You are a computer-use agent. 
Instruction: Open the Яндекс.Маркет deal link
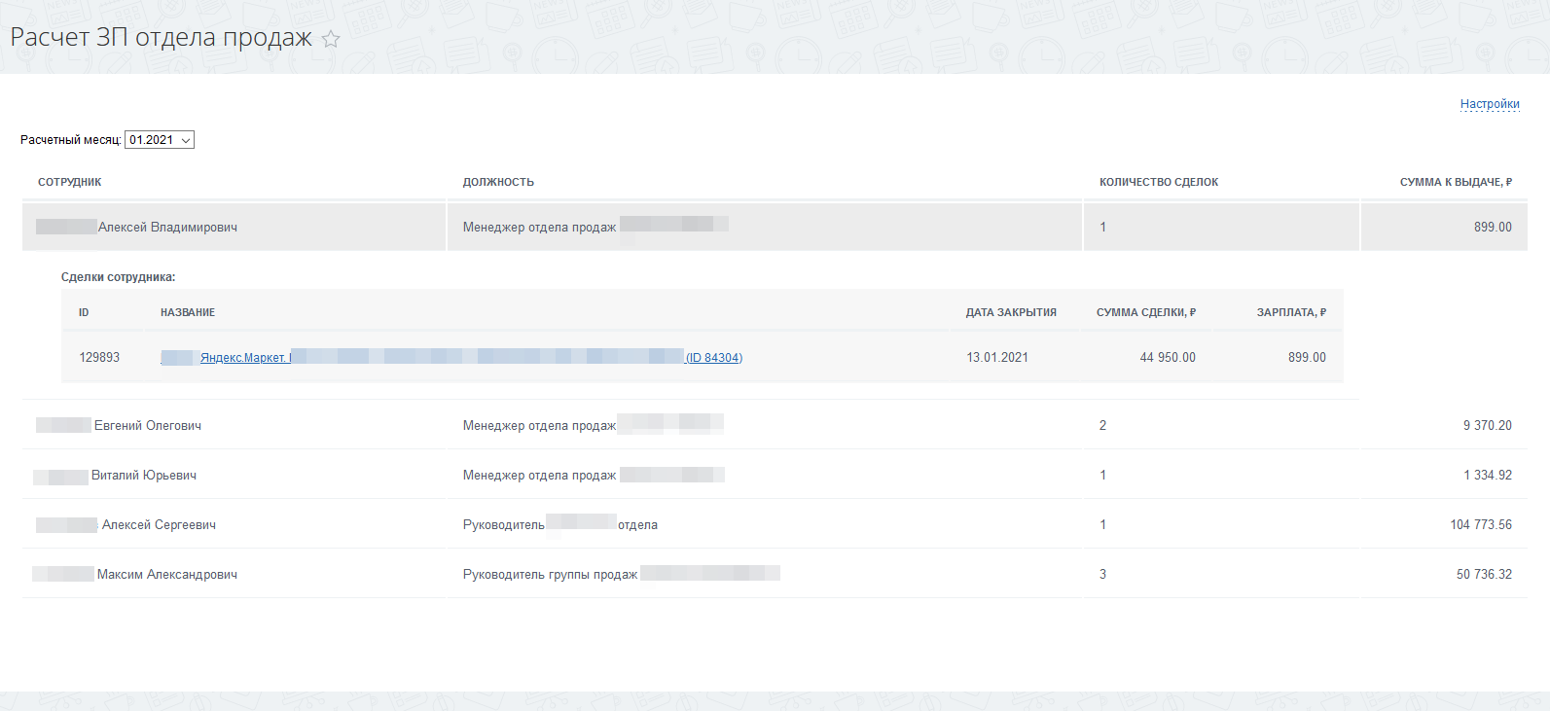(243, 358)
